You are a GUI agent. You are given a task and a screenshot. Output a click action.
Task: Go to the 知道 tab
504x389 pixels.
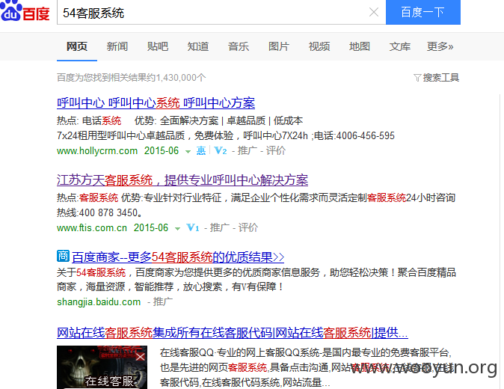pyautogui.click(x=198, y=46)
